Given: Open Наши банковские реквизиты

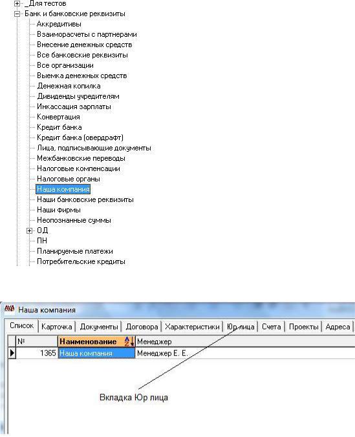Looking at the screenshot, I should (85, 199).
